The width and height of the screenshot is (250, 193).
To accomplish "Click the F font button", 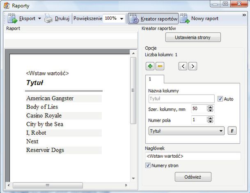I will [x=232, y=131].
